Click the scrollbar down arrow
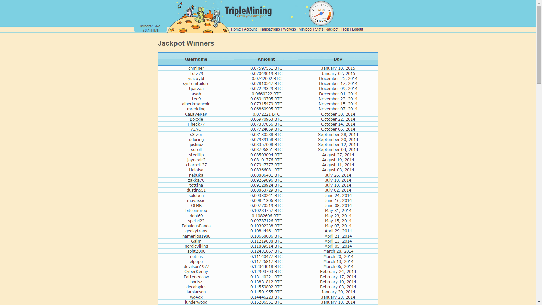542x305 pixels. tap(539, 302)
